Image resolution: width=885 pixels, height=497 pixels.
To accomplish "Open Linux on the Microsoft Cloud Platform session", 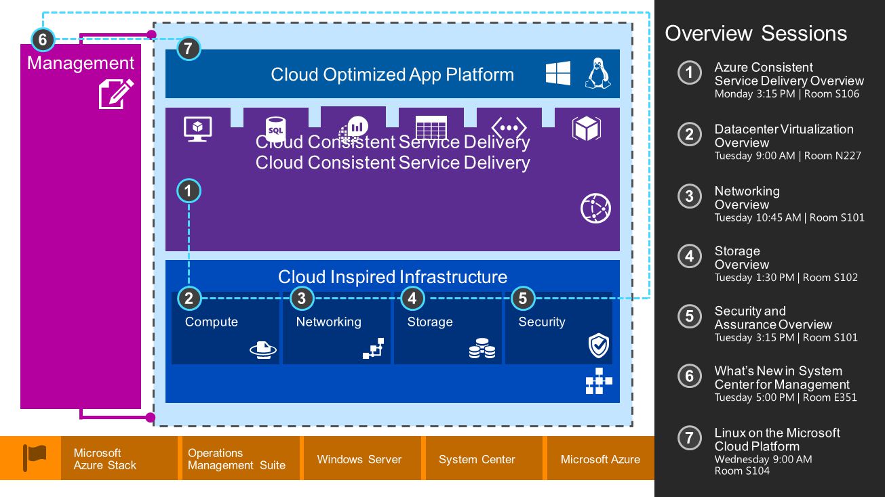I will point(777,439).
